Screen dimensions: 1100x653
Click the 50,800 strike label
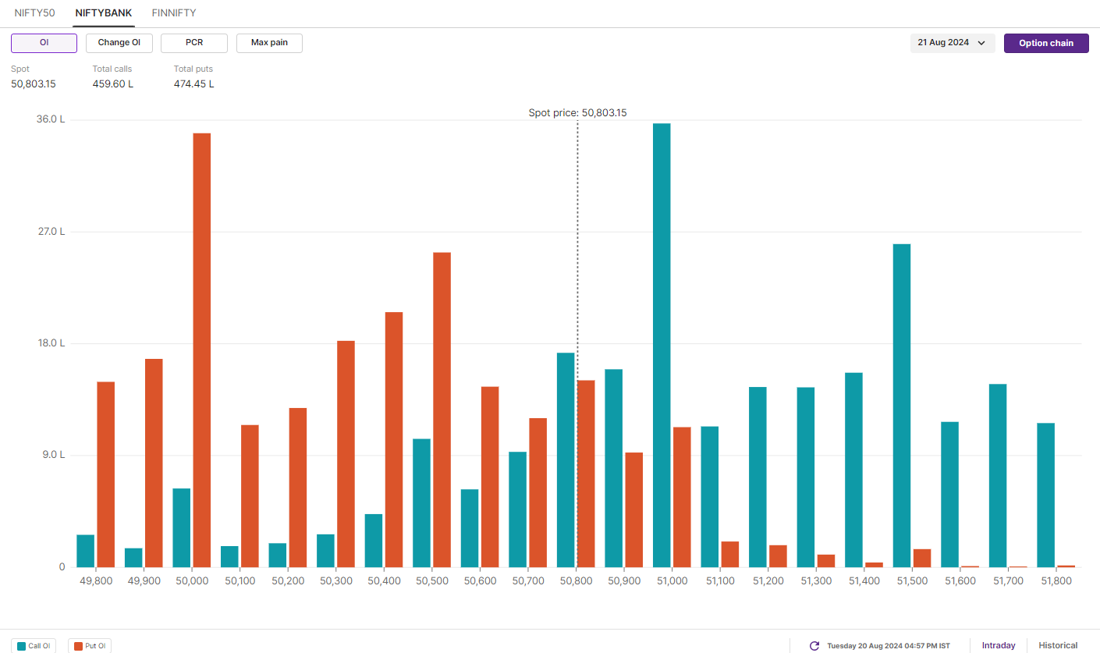click(x=576, y=581)
